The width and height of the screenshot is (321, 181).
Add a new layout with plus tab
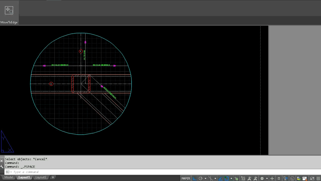pyautogui.click(x=53, y=177)
